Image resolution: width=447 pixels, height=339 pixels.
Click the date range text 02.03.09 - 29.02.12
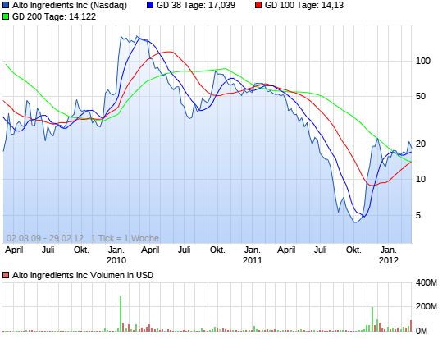coord(45,238)
